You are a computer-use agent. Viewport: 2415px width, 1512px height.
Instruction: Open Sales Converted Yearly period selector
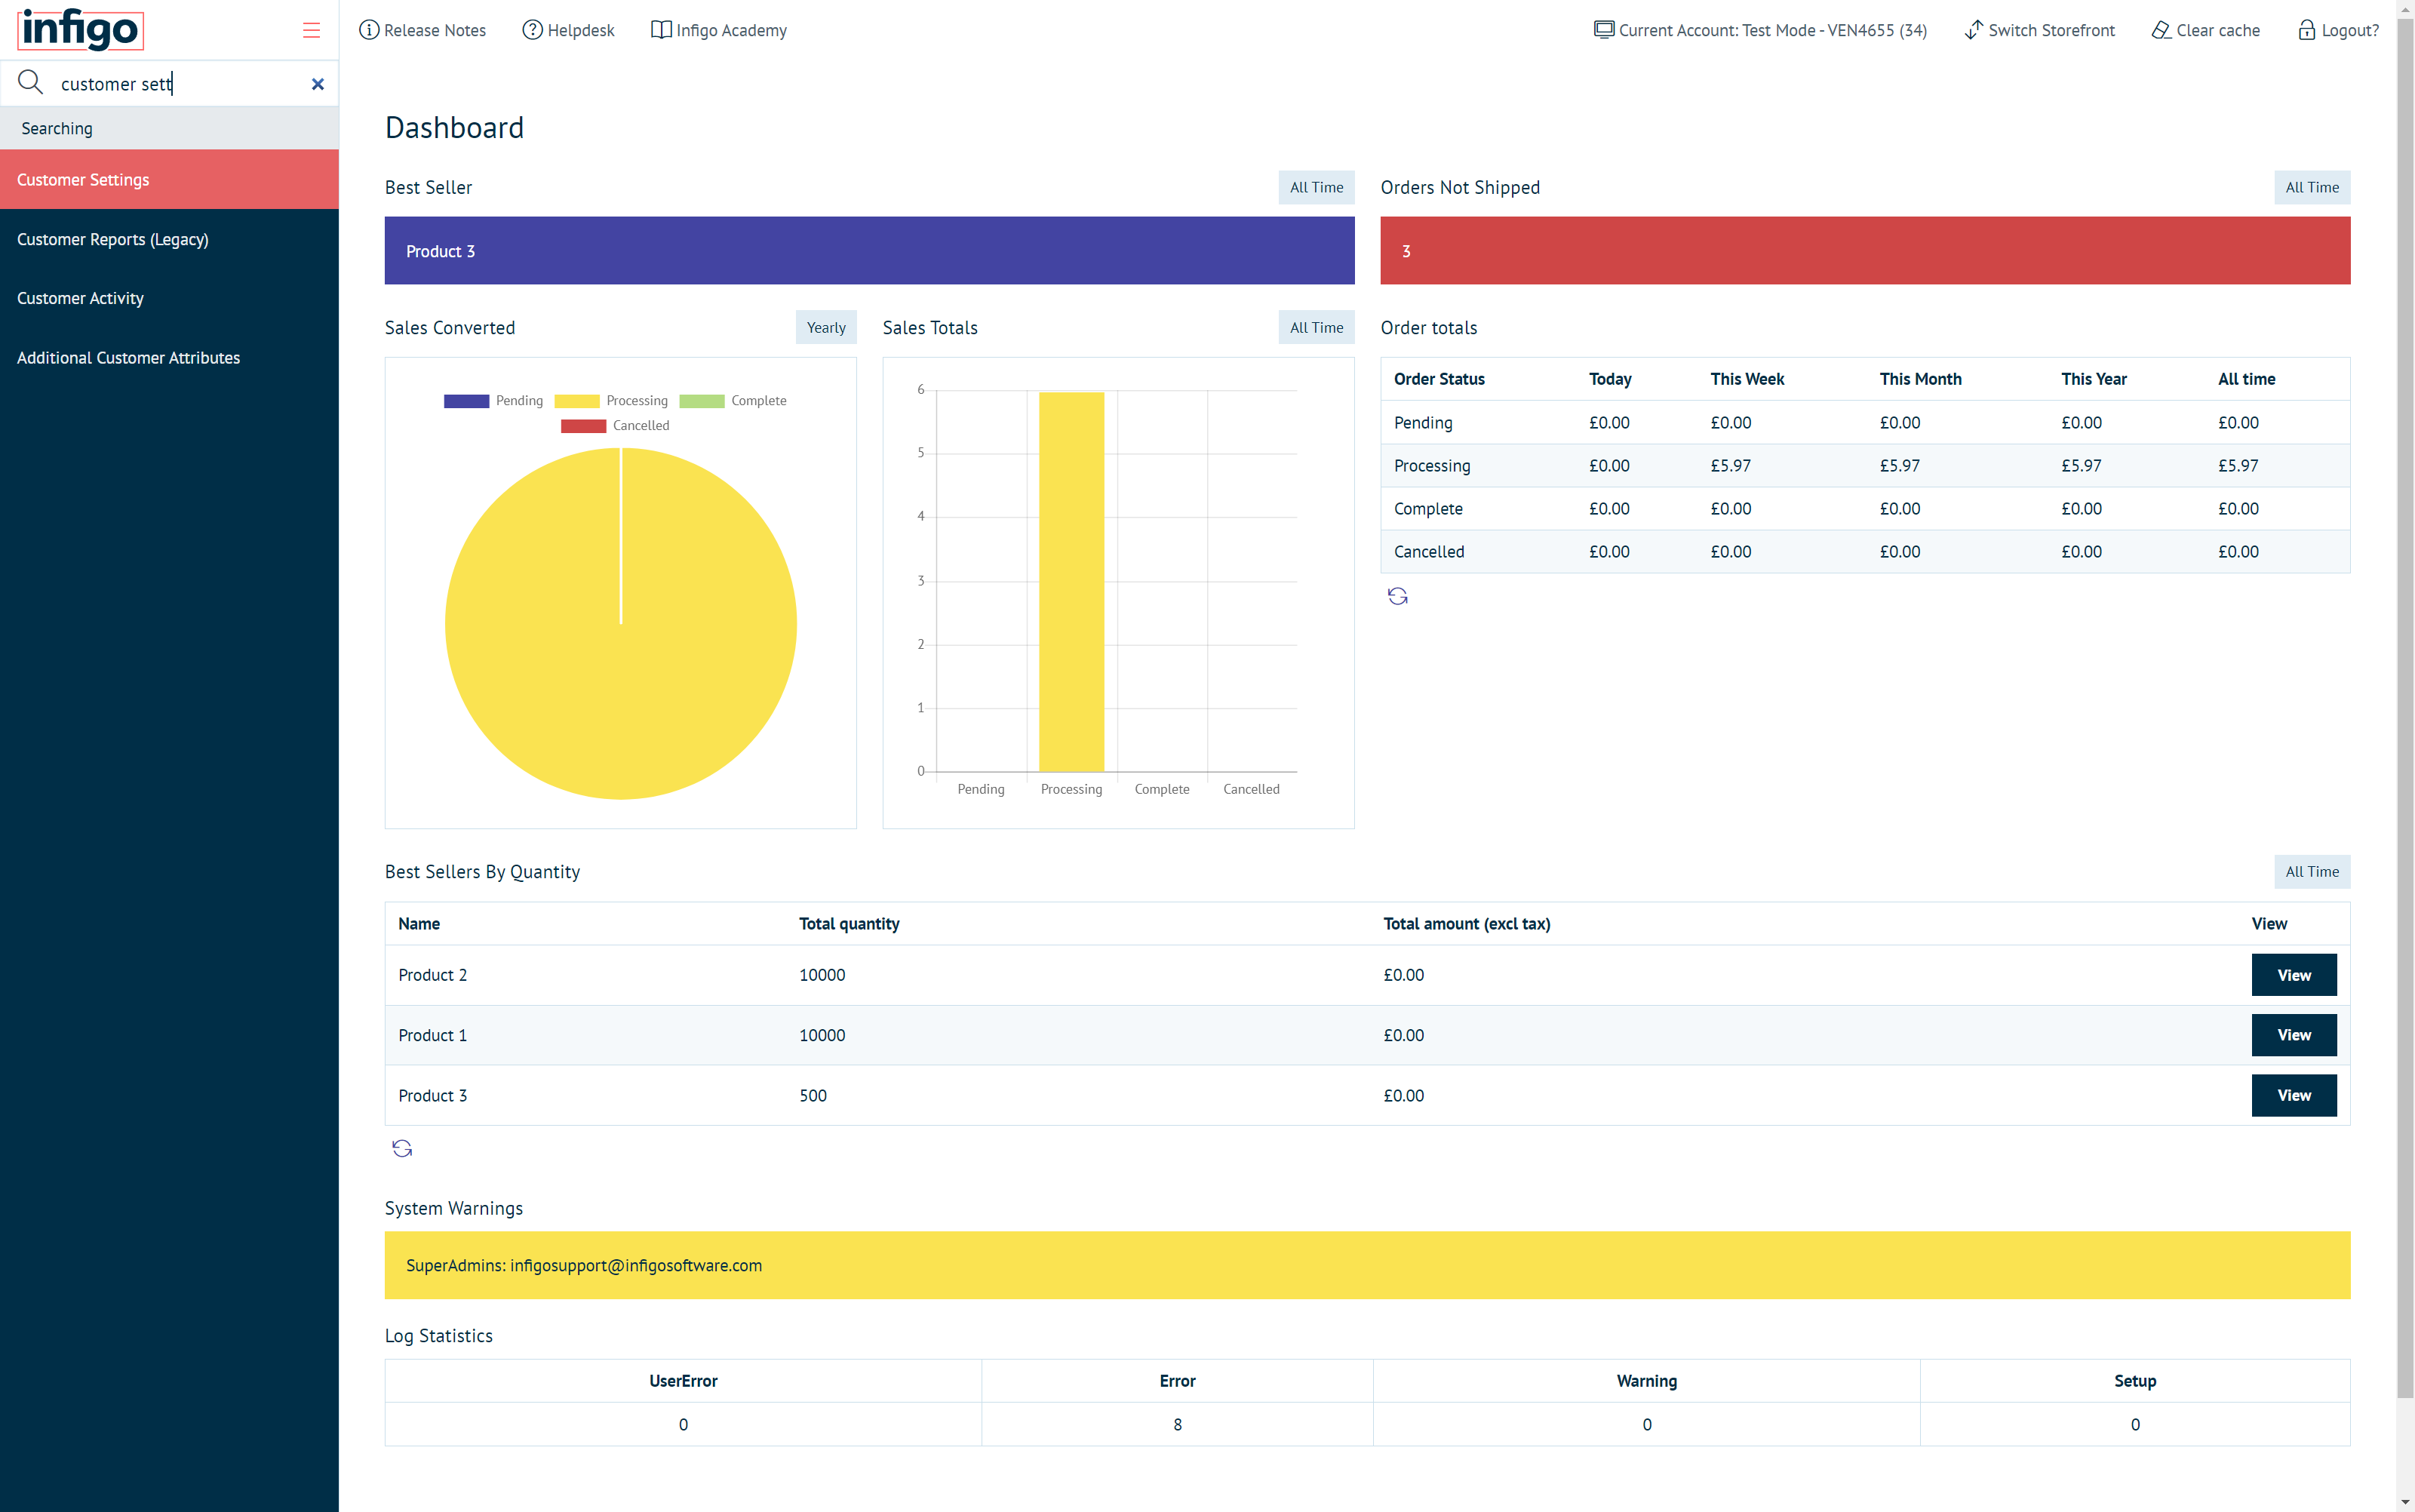pyautogui.click(x=826, y=327)
